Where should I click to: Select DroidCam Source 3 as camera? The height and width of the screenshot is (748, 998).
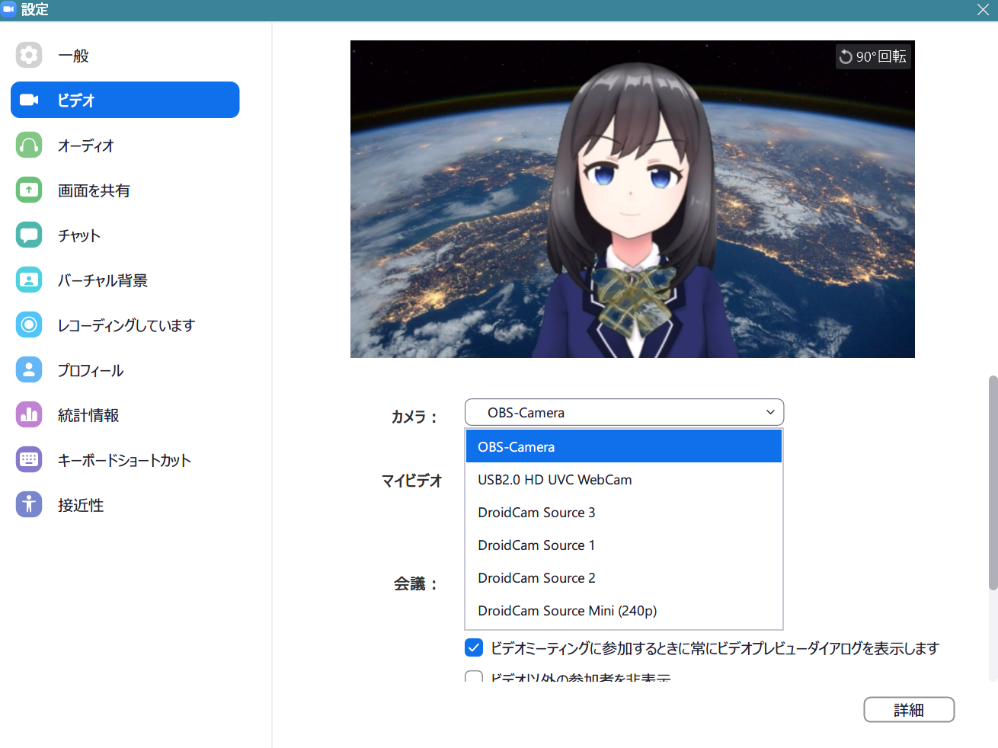536,512
